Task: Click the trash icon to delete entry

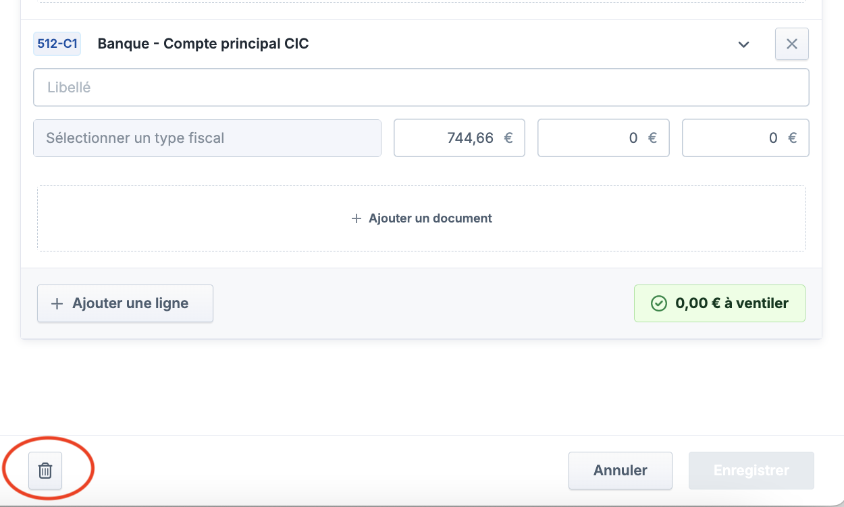Action: [45, 471]
